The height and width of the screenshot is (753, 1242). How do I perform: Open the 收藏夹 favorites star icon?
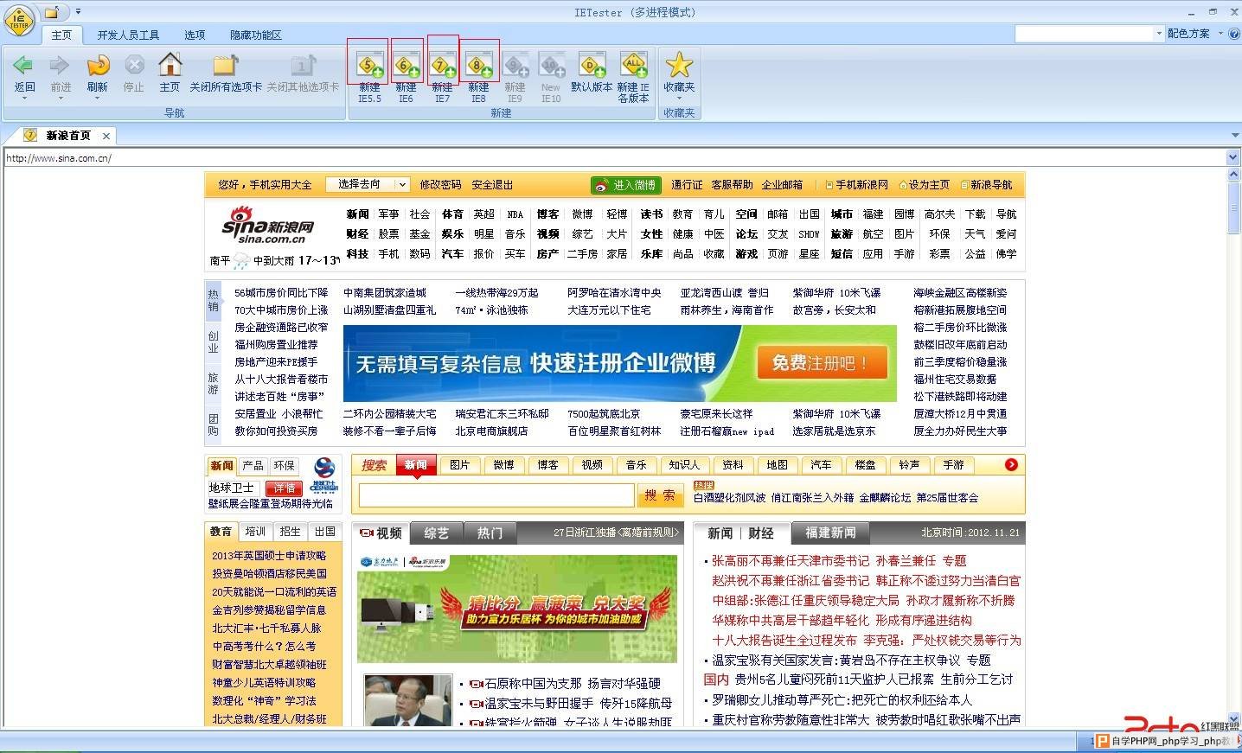(679, 65)
